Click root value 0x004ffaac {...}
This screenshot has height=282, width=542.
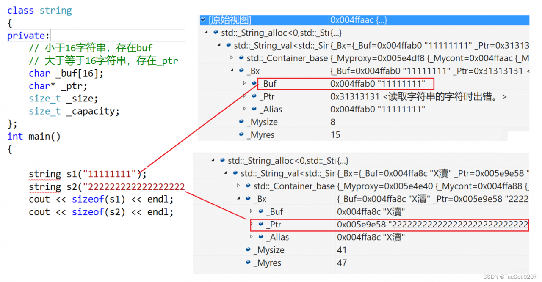[x=359, y=20]
